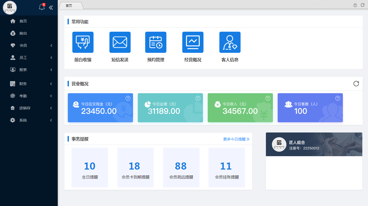368x206 pixels.
Task: Click the 客人信息 label text
Action: pos(230,60)
